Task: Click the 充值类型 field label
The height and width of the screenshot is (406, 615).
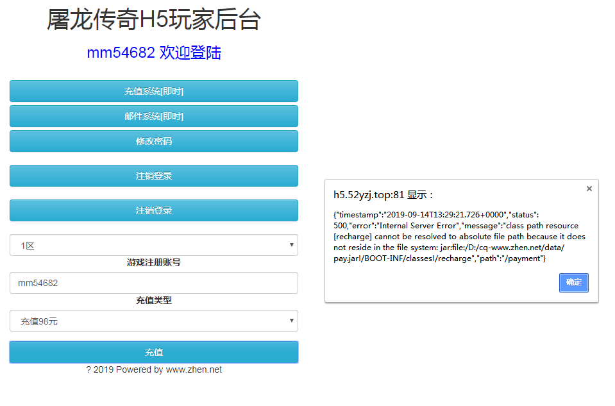Action: 154,300
